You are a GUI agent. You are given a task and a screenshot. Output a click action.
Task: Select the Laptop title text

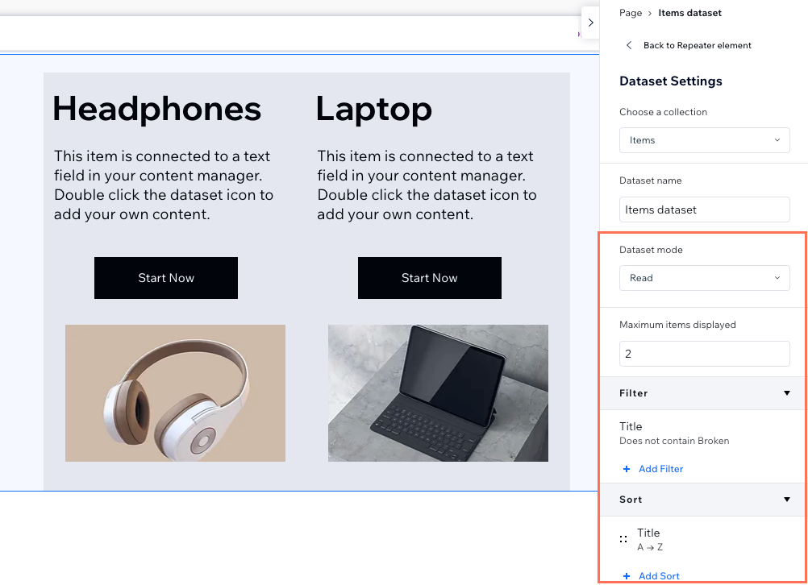374,110
